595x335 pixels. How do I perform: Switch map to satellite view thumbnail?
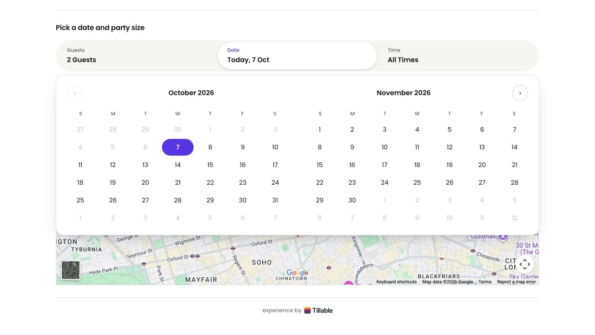[71, 270]
